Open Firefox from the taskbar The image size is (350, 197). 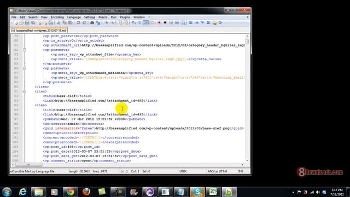click(86, 192)
